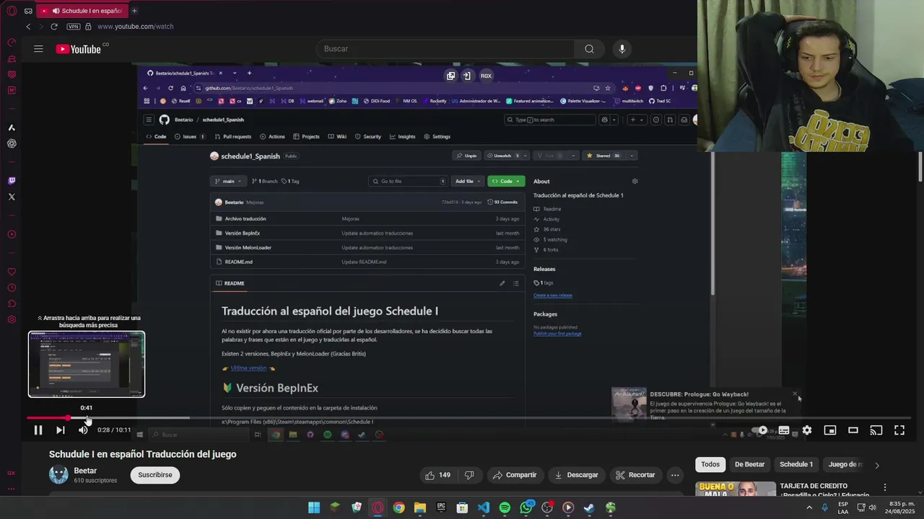Image resolution: width=924 pixels, height=519 pixels.
Task: Toggle subtitles button in the player
Action: 784,430
